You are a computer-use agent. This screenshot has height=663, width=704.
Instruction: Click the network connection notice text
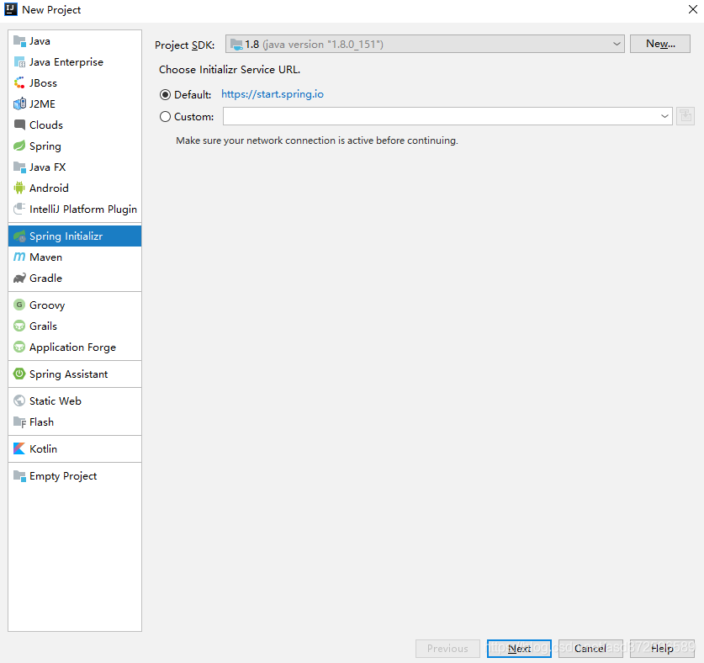(317, 141)
